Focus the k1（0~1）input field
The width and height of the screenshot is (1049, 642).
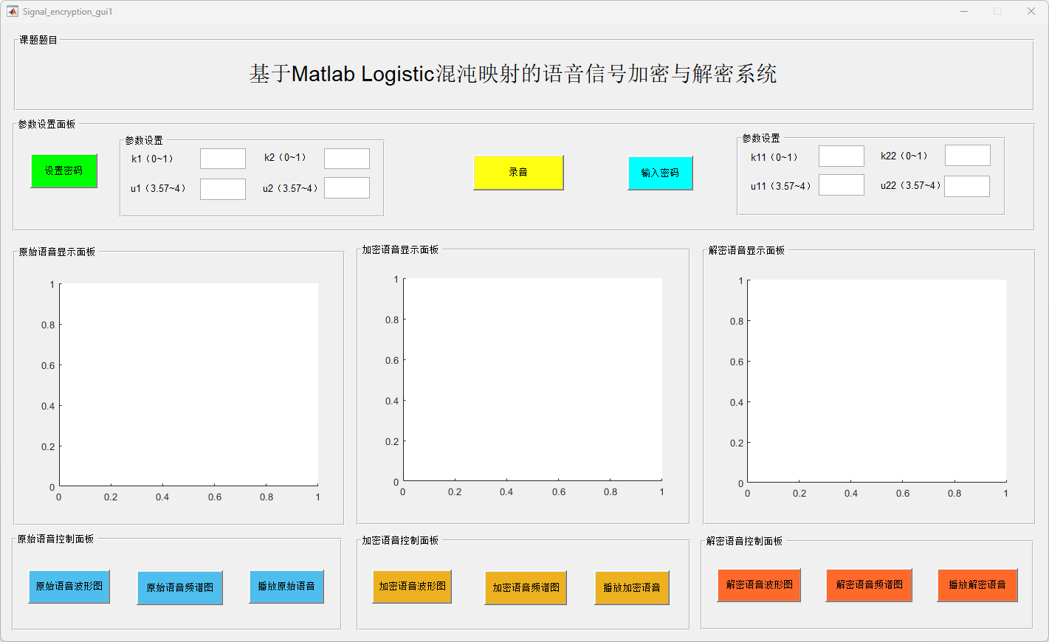coord(223,159)
